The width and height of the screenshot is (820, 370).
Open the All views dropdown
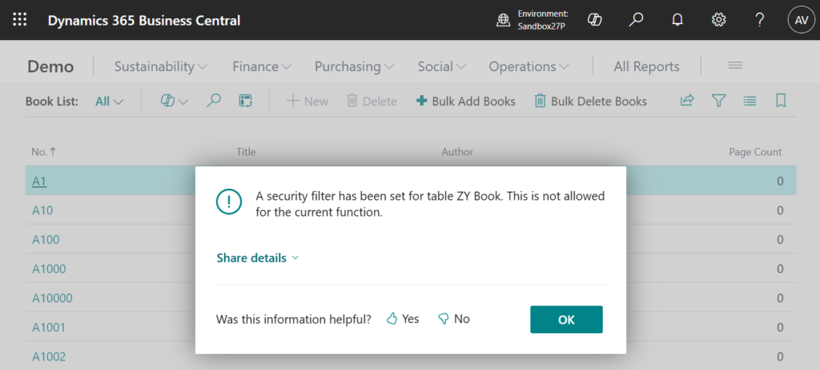point(110,101)
